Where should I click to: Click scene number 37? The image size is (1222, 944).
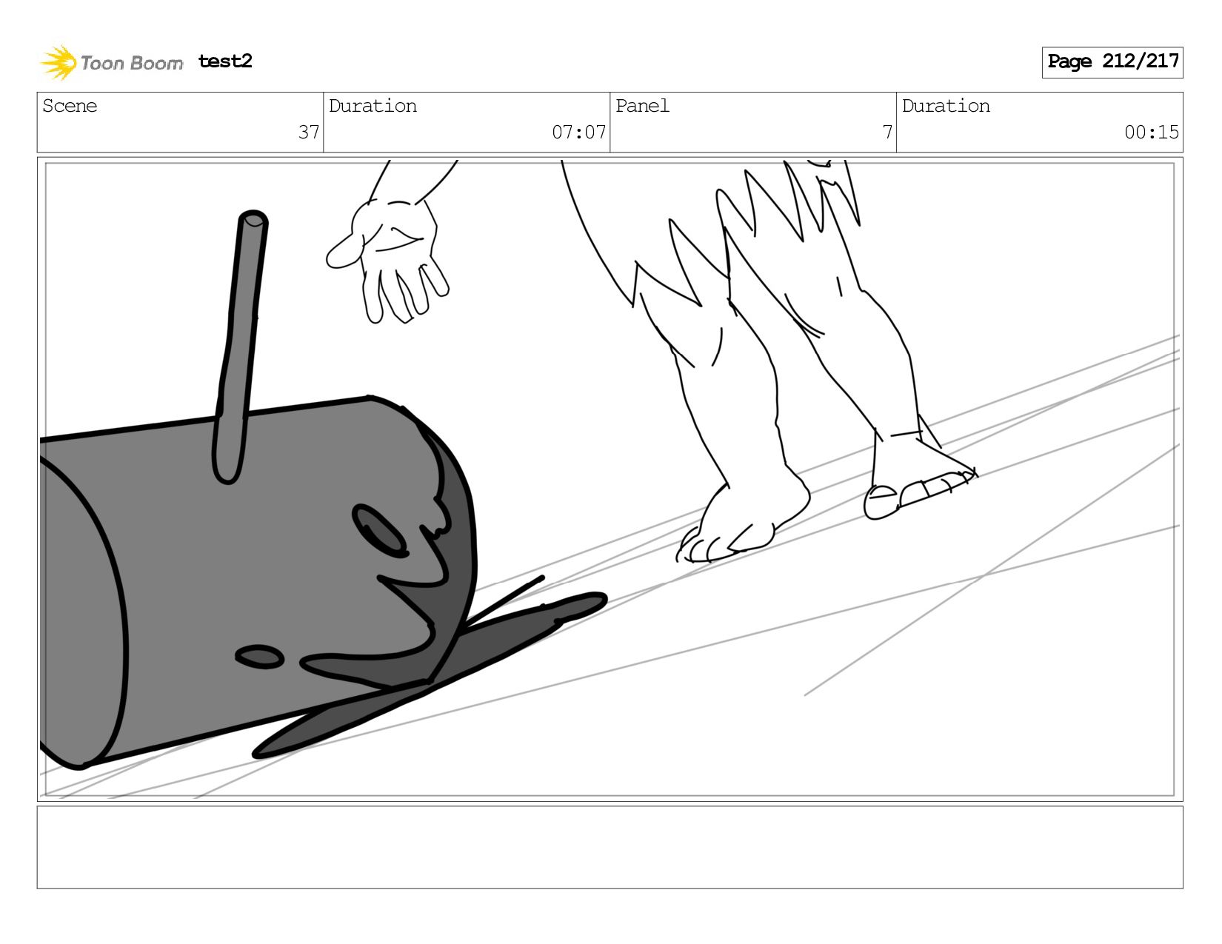(308, 133)
